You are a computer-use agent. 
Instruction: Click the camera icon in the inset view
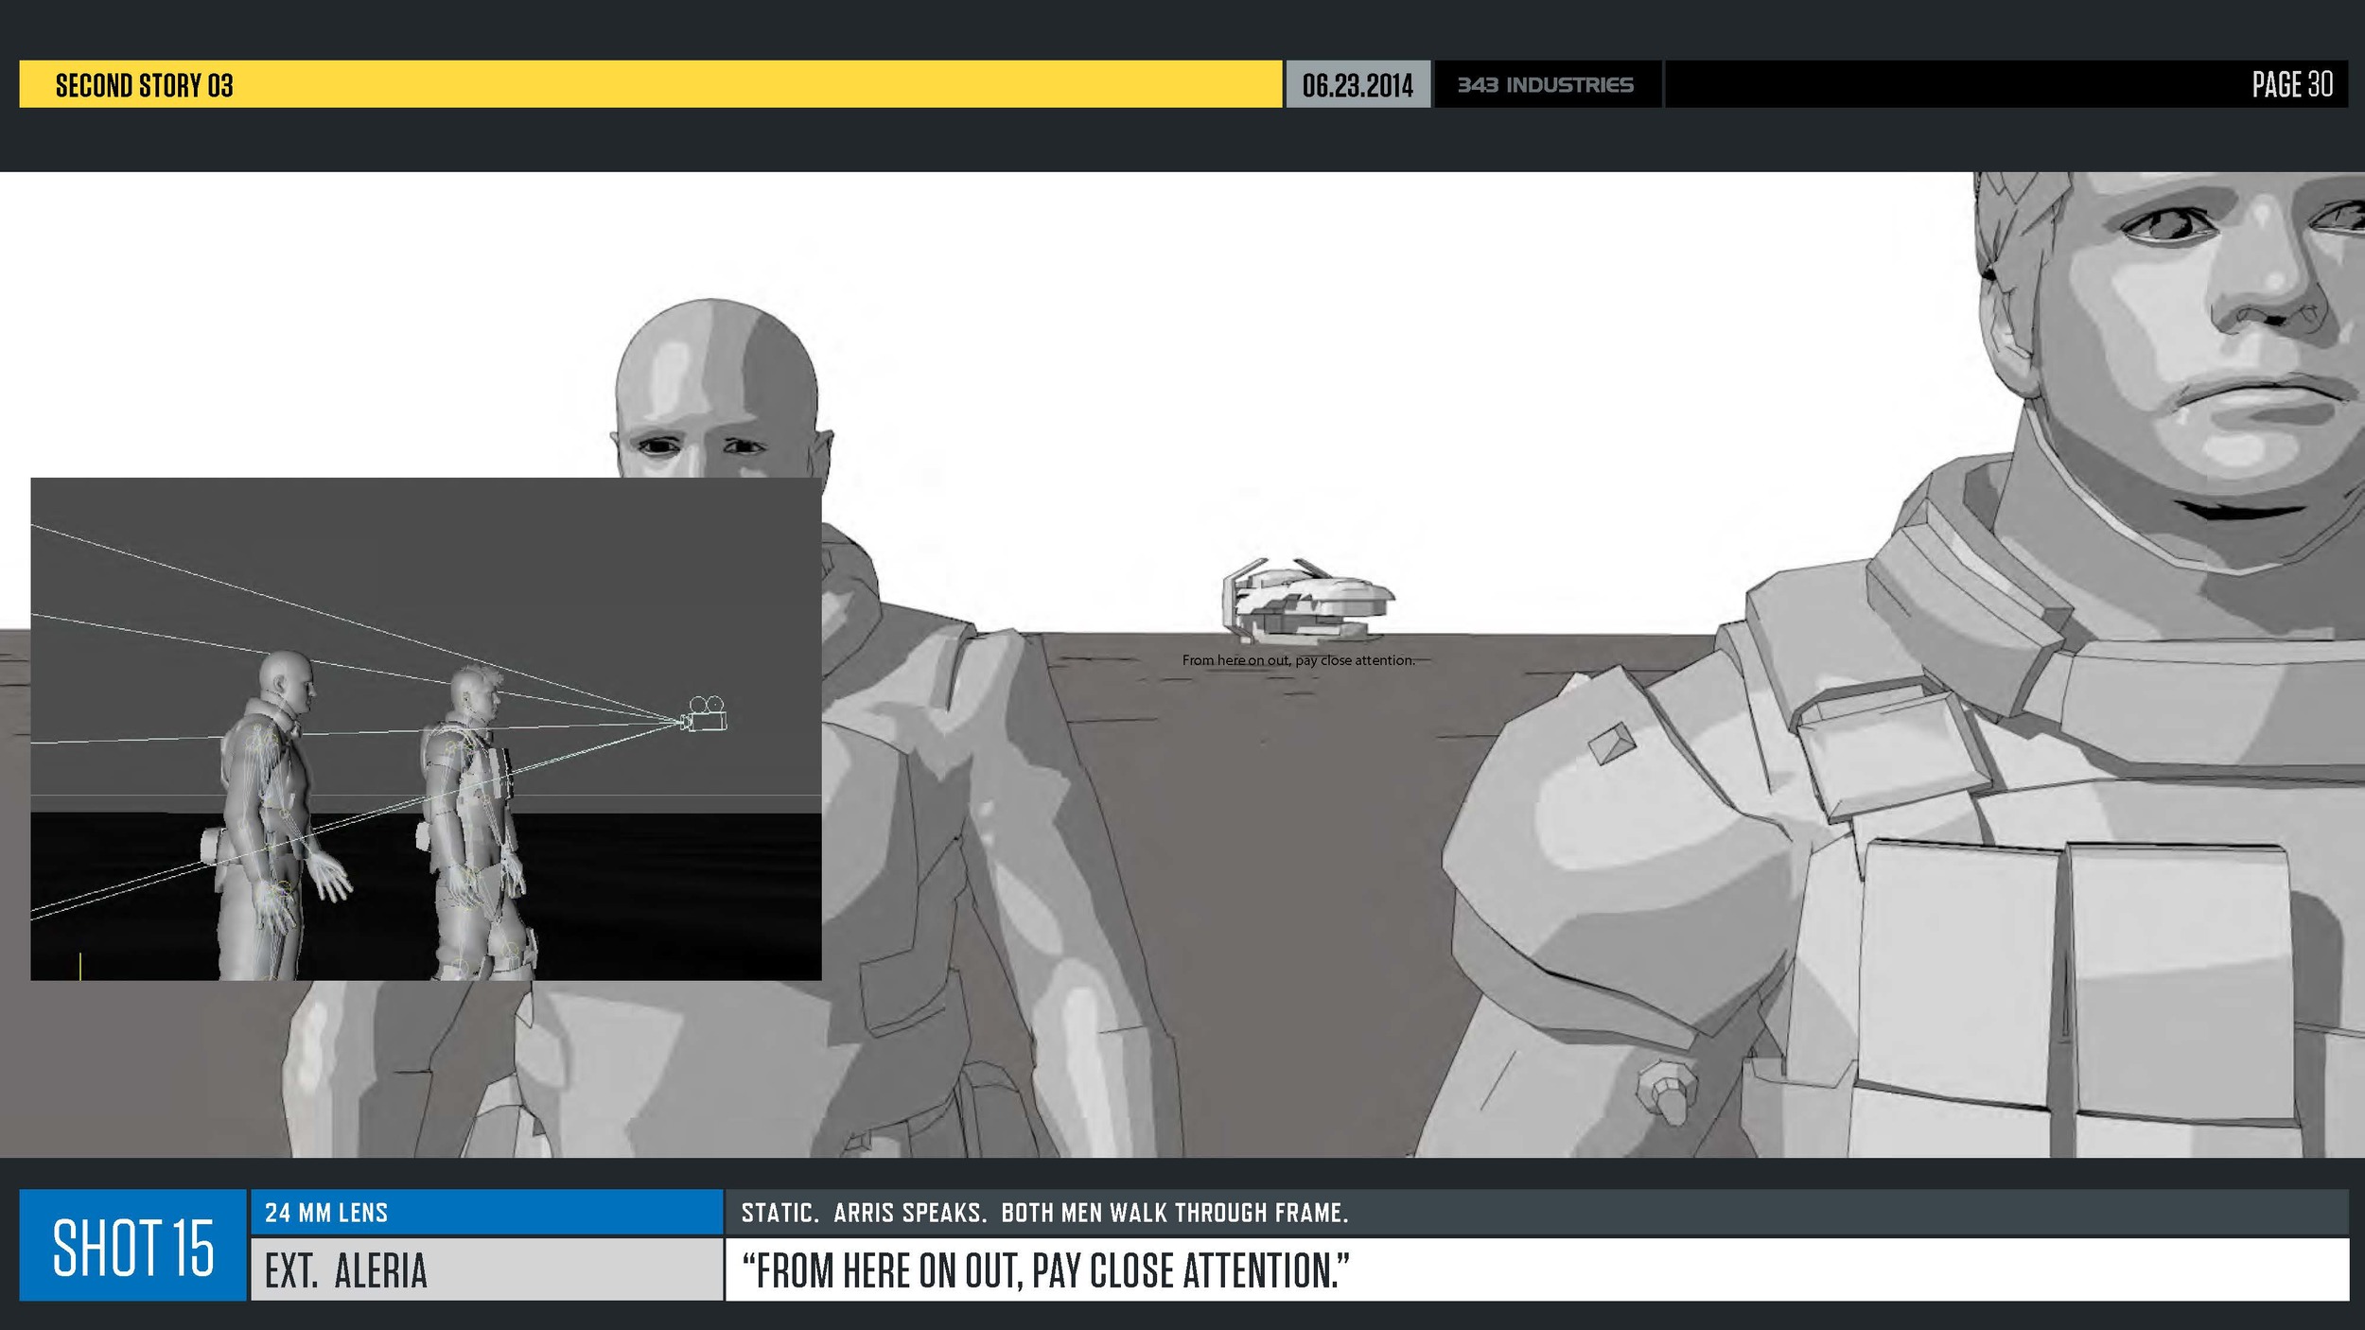click(x=706, y=715)
